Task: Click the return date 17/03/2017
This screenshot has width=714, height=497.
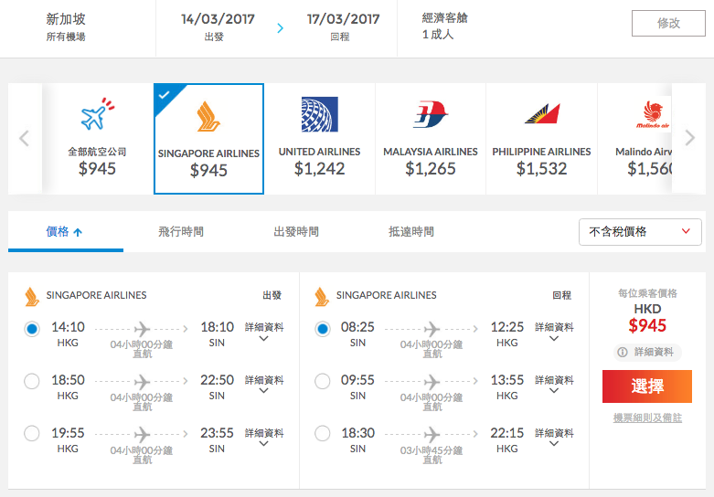Action: [x=344, y=19]
